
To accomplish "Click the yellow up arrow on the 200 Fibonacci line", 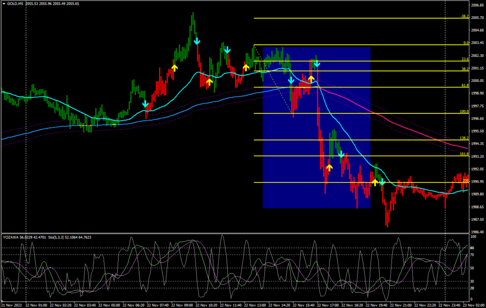I will click(375, 182).
